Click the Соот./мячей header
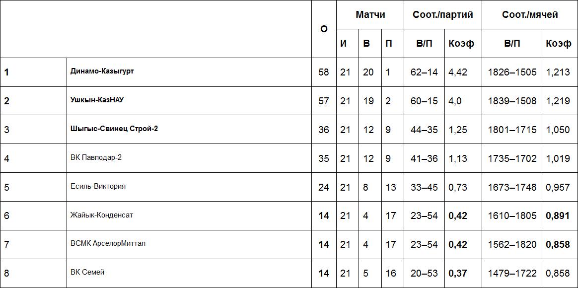 coord(530,14)
